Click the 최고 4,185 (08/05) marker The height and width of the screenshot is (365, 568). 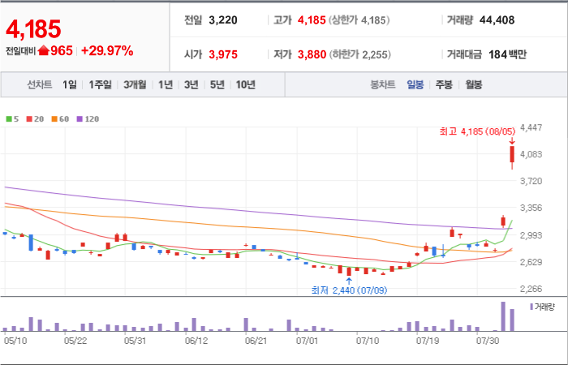(x=477, y=131)
